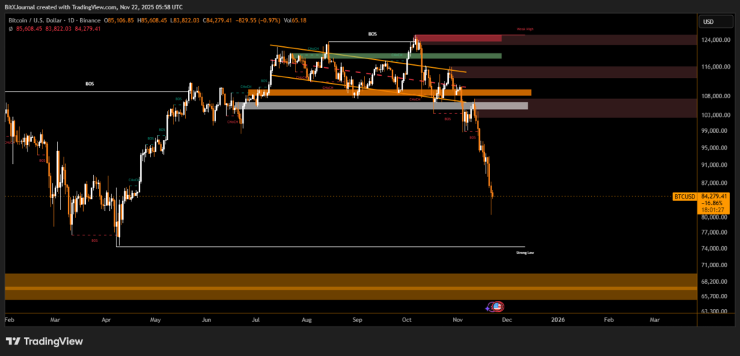Click the indicator legend symbol Ø
The image size is (740, 356).
pyautogui.click(x=11, y=29)
